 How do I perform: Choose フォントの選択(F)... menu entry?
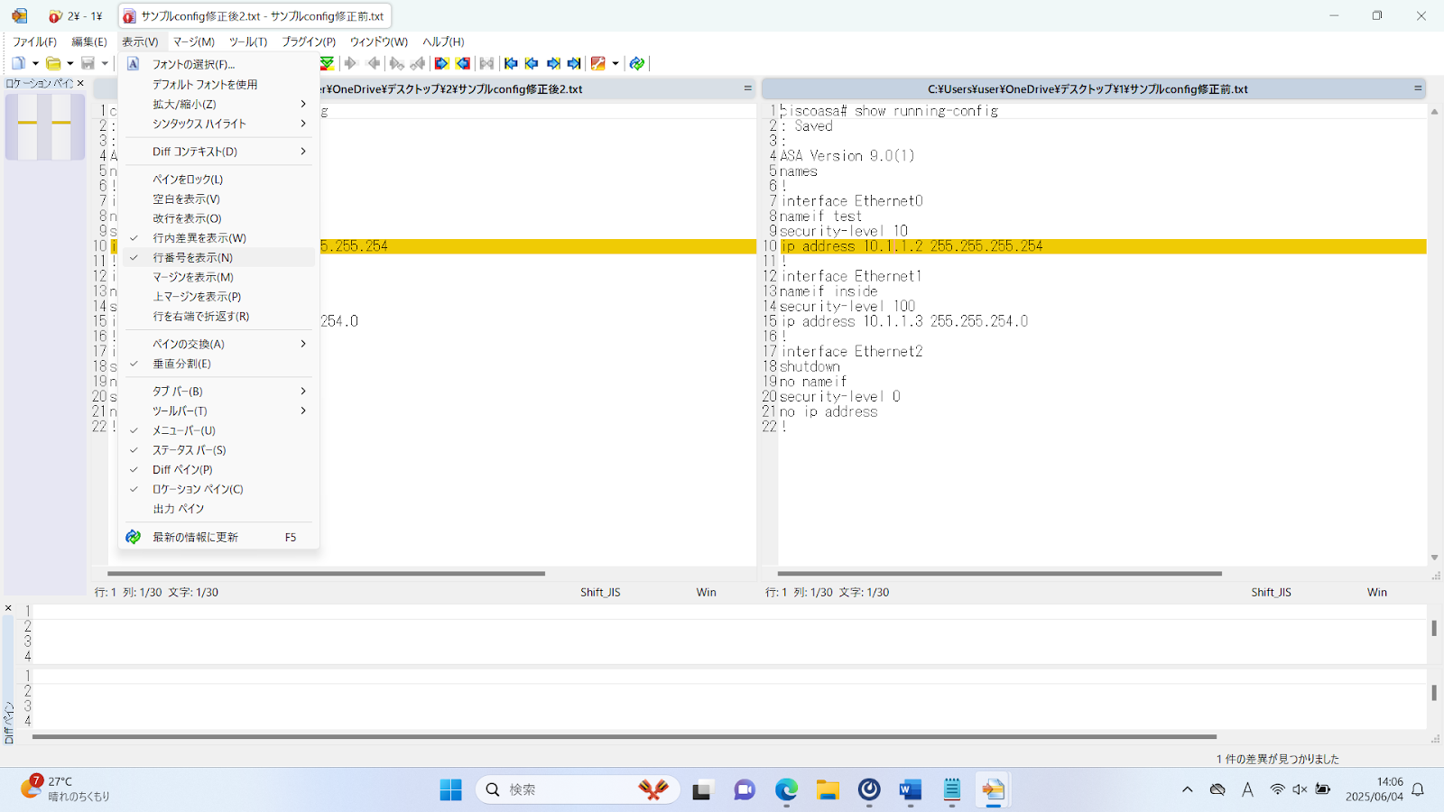tap(218, 64)
